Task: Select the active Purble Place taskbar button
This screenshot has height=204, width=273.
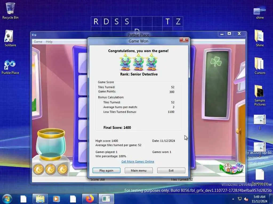Action: tap(106, 199)
